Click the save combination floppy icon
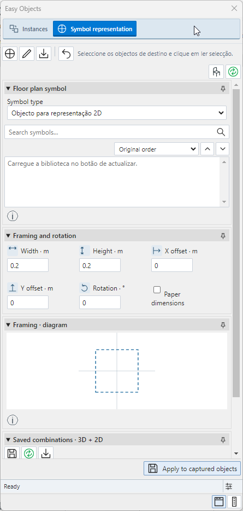 point(12,454)
